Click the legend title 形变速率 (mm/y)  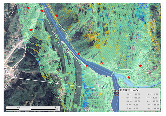(130, 90)
